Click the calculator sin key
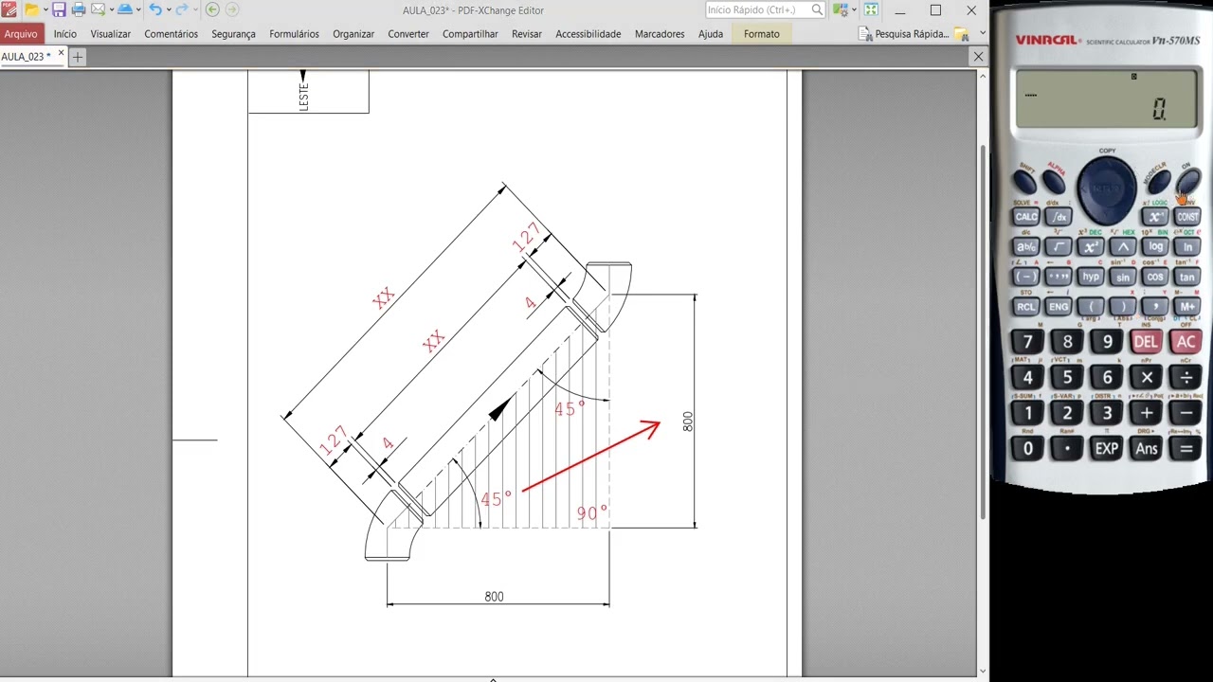Viewport: 1213px width, 682px height. point(1124,278)
